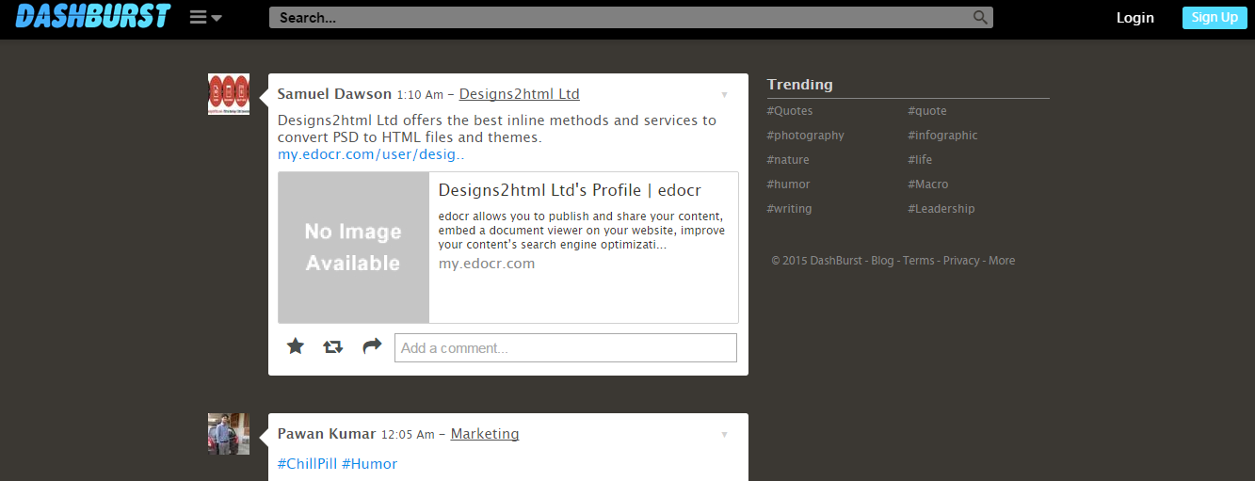This screenshot has height=481, width=1255.
Task: Click the 1:10 Am post timestamp
Action: (420, 95)
